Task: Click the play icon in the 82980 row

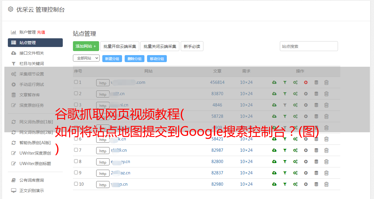Action: point(306,184)
